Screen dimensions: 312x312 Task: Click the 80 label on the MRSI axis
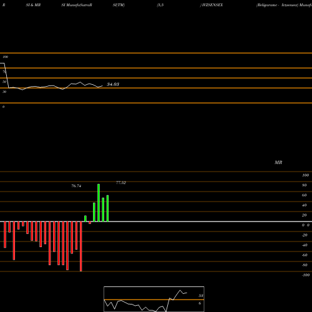click(305, 185)
